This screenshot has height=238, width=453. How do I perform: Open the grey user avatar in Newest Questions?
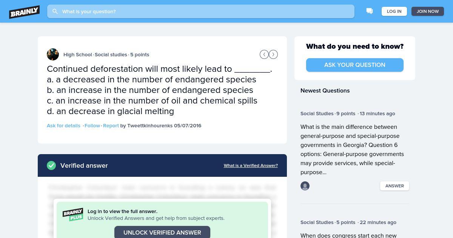point(305,186)
